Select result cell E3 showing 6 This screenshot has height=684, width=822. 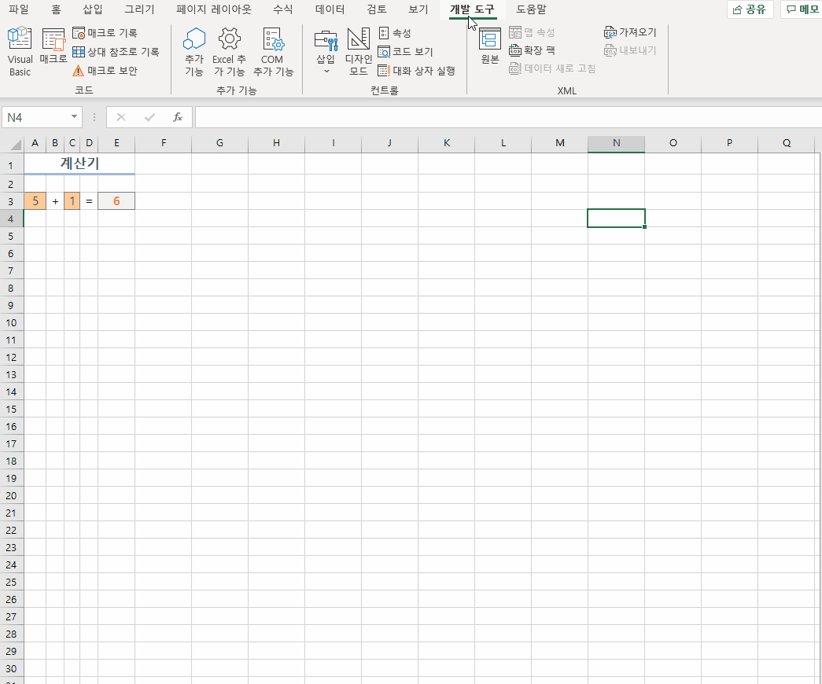point(116,201)
